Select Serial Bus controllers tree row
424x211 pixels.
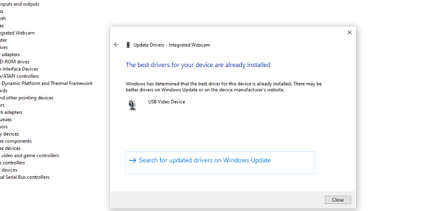click(x=25, y=177)
